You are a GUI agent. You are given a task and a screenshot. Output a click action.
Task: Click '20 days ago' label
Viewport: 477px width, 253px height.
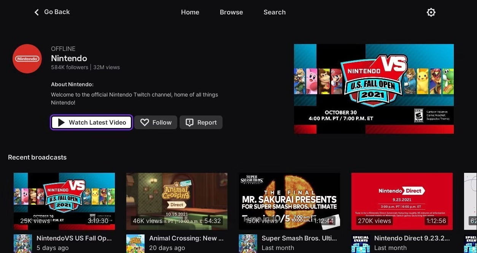point(167,248)
